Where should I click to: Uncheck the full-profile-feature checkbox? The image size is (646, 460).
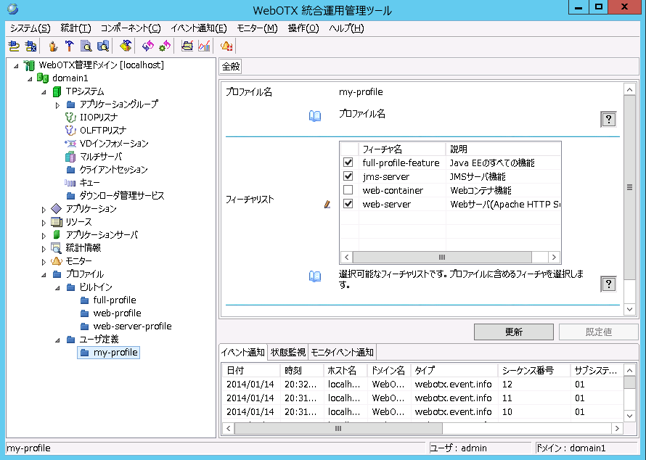coord(348,162)
